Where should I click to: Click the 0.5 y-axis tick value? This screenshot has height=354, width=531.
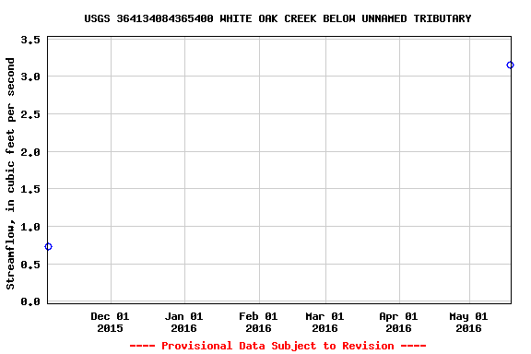point(30,265)
